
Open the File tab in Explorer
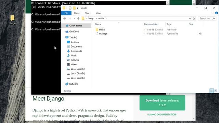pyautogui.click(x=66, y=13)
